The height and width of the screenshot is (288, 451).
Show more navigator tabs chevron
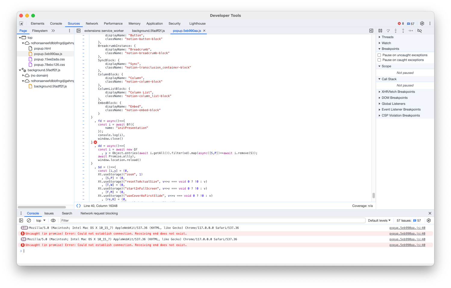[53, 31]
